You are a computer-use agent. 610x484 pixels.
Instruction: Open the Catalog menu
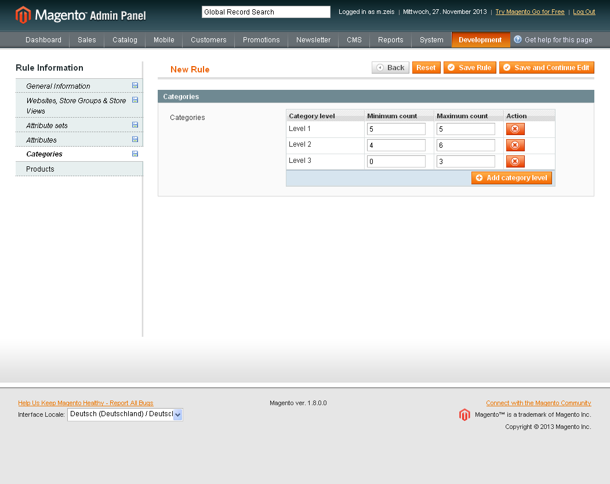pos(125,39)
